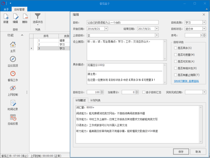This screenshot has width=210, height=158.
Task: Open 总结反思 calendar icon in sidebar
Action: 13,118
